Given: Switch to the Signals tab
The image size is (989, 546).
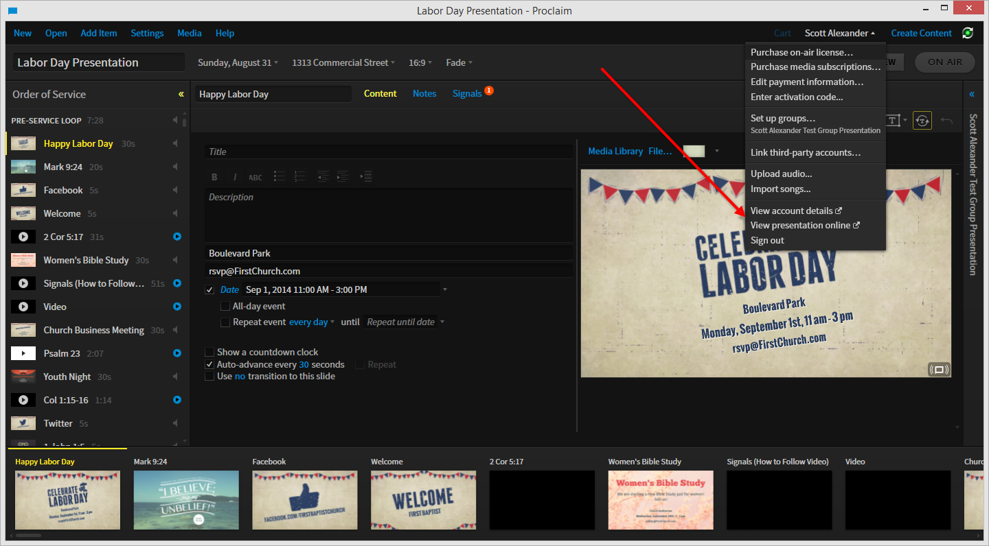Looking at the screenshot, I should point(467,93).
